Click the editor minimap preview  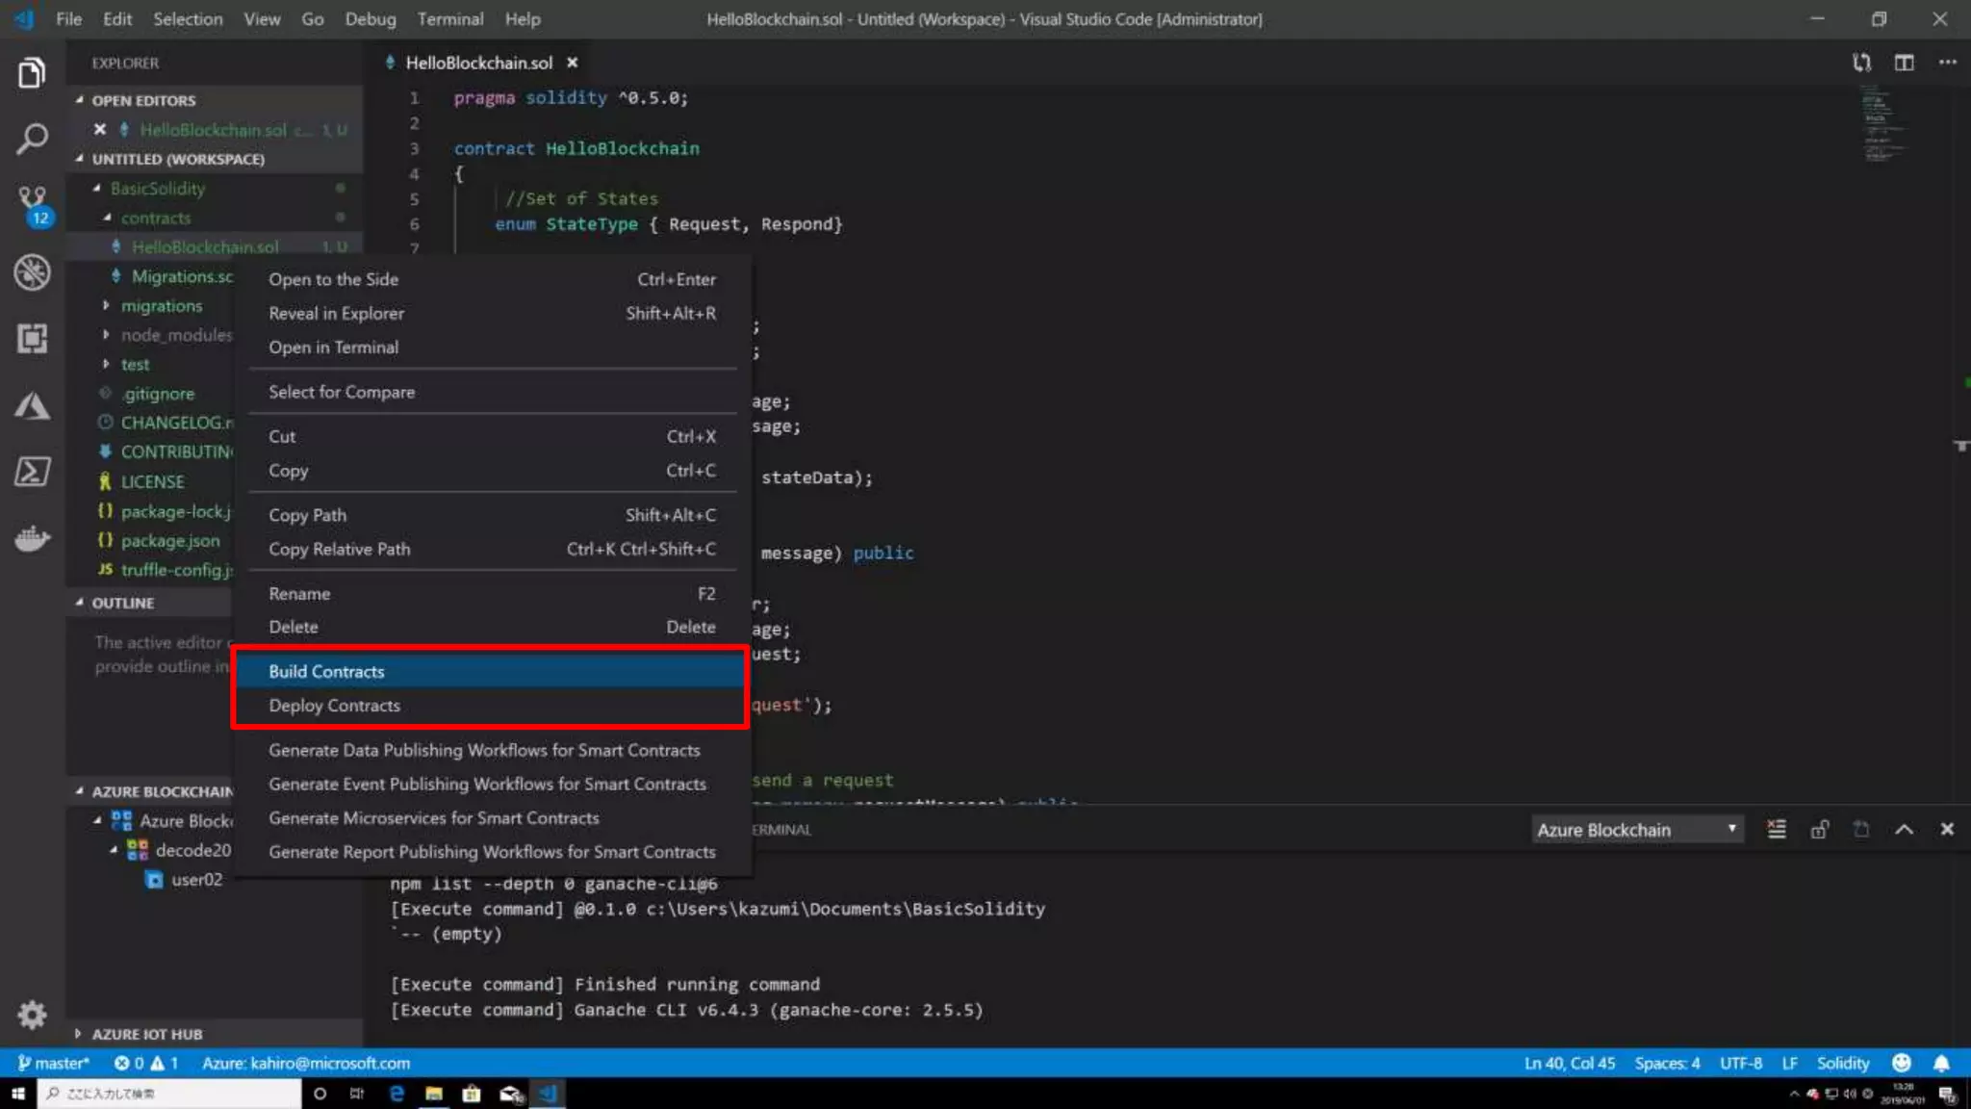(1881, 125)
